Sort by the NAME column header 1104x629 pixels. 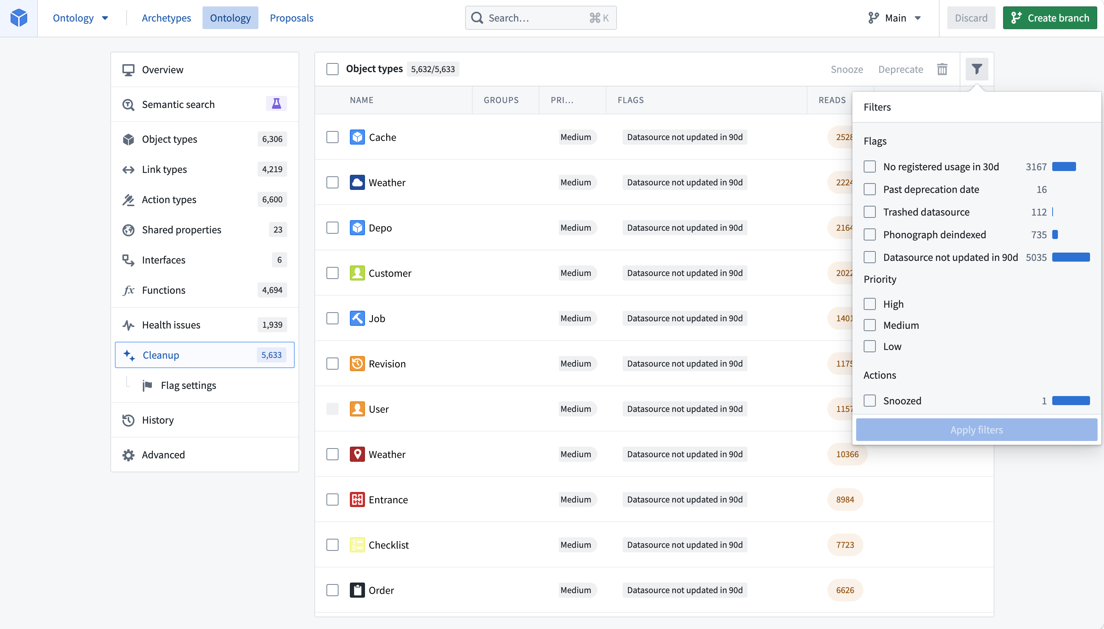coord(361,100)
